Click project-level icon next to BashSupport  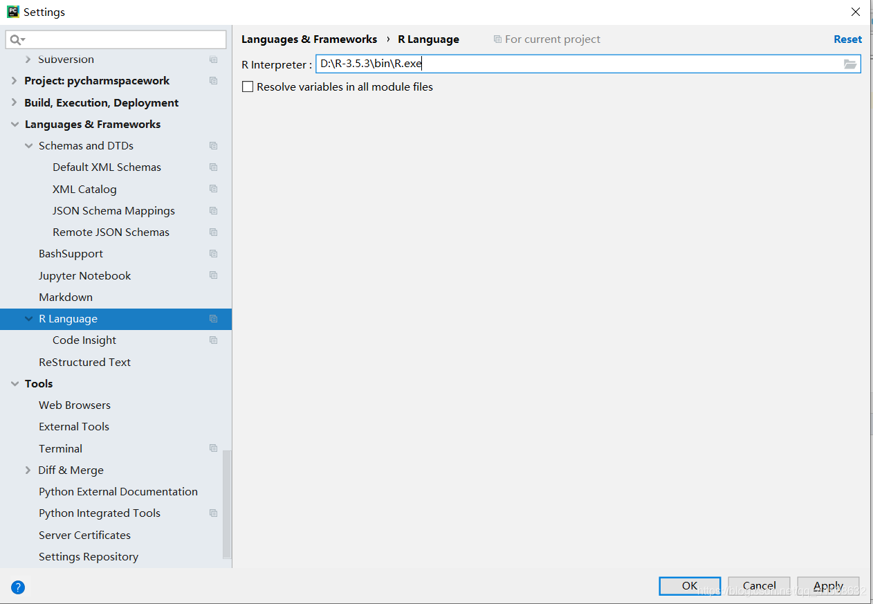[x=214, y=254]
